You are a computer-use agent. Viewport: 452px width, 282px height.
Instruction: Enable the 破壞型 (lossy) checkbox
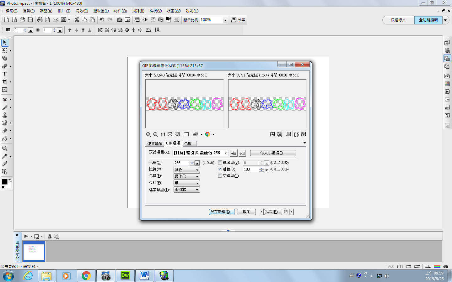pyautogui.click(x=220, y=163)
